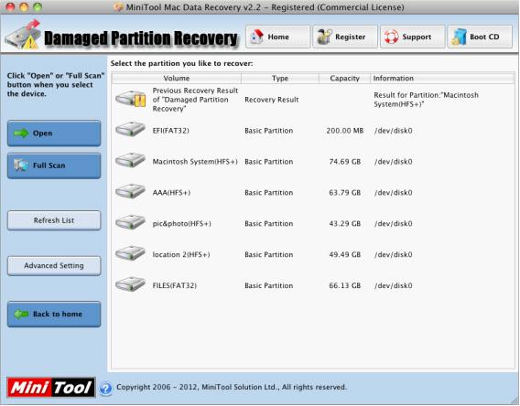Sort by the Capacity column header
The image size is (520, 406).
pyautogui.click(x=344, y=79)
